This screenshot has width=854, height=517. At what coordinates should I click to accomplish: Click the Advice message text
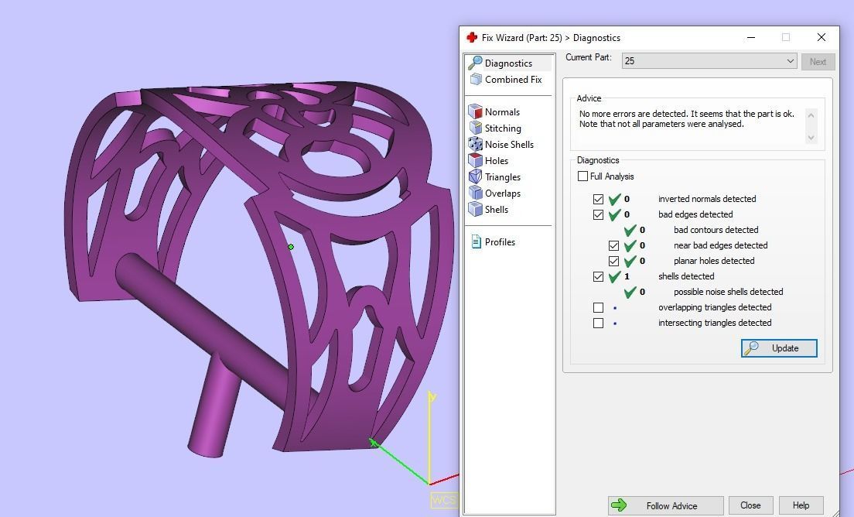[x=686, y=118]
